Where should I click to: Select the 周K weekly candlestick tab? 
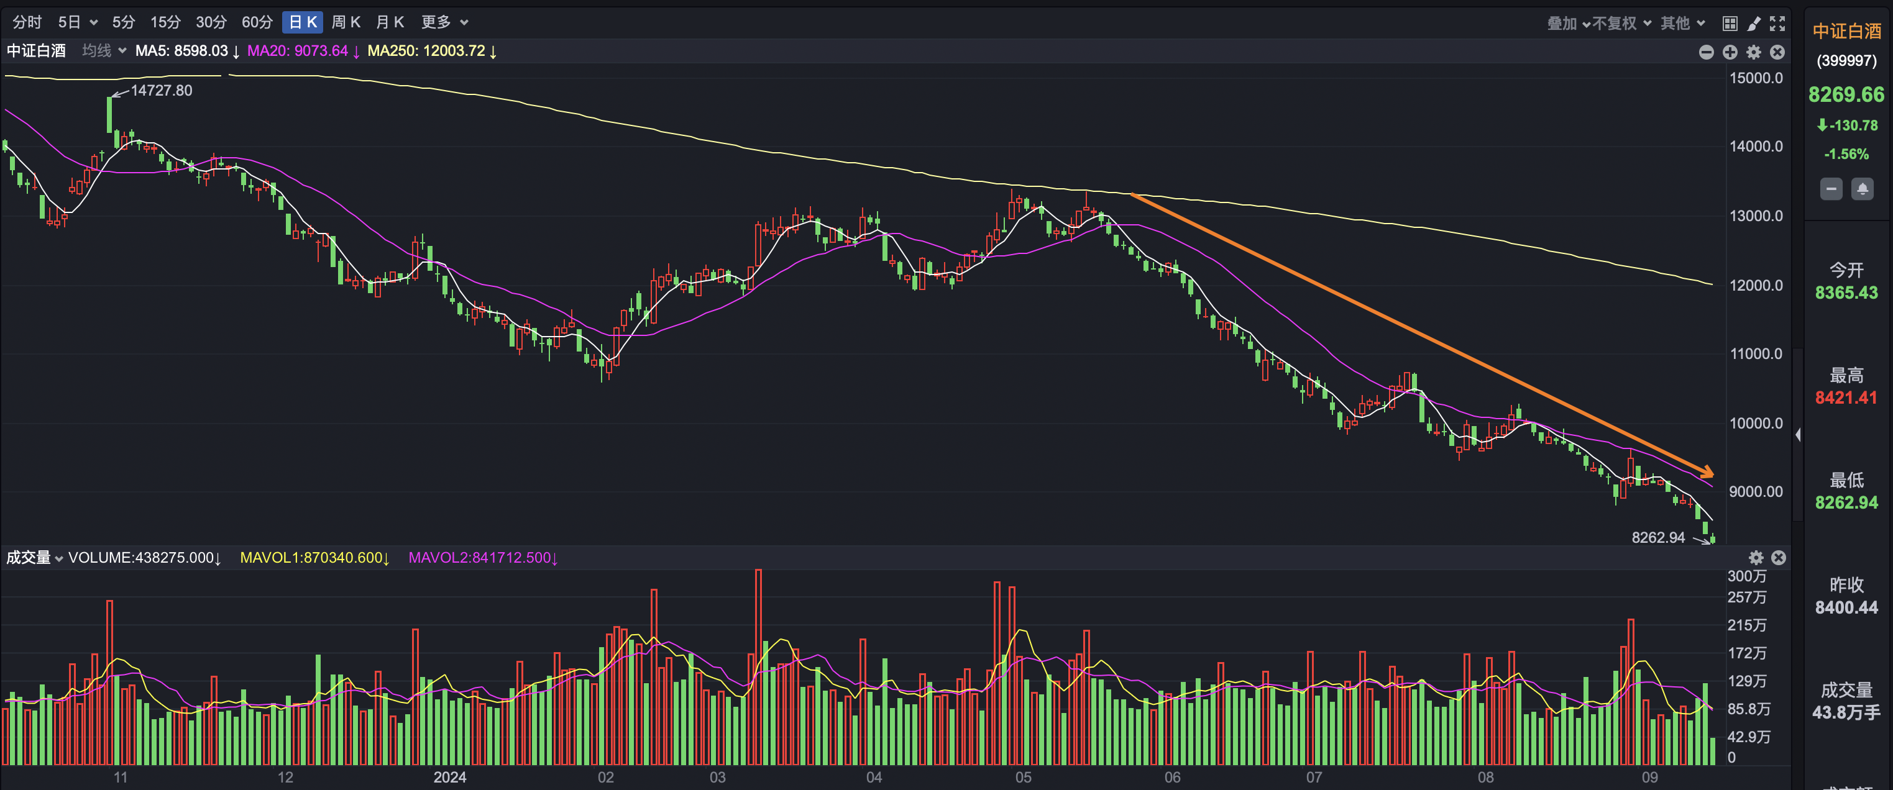346,22
